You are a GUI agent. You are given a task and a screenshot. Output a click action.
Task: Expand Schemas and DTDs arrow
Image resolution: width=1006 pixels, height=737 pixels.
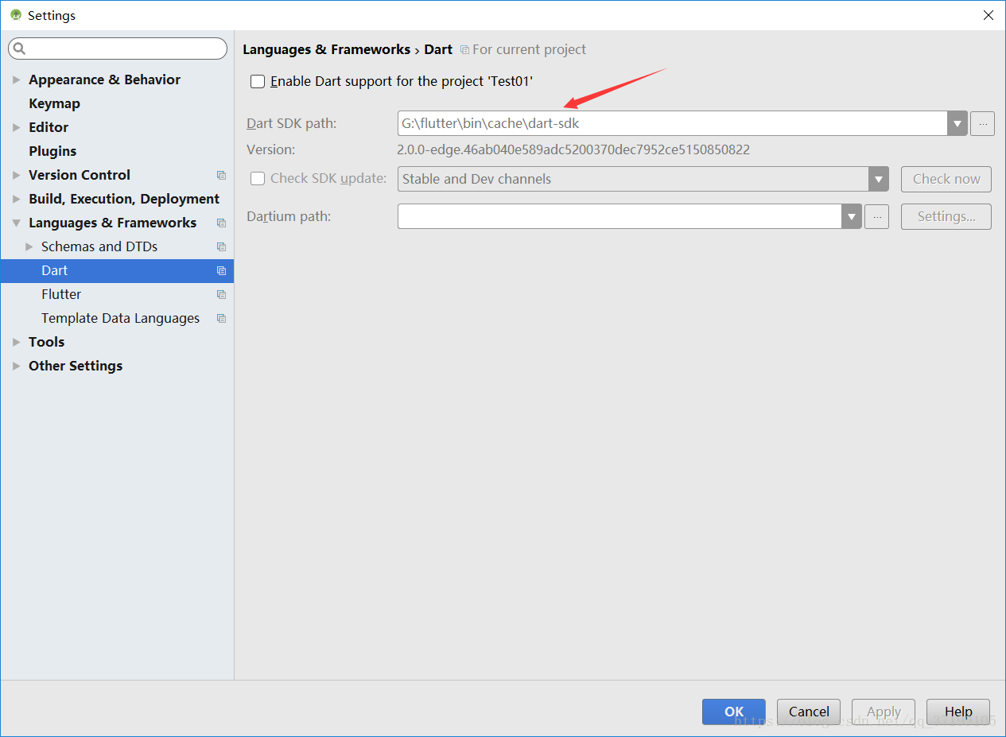tap(29, 246)
